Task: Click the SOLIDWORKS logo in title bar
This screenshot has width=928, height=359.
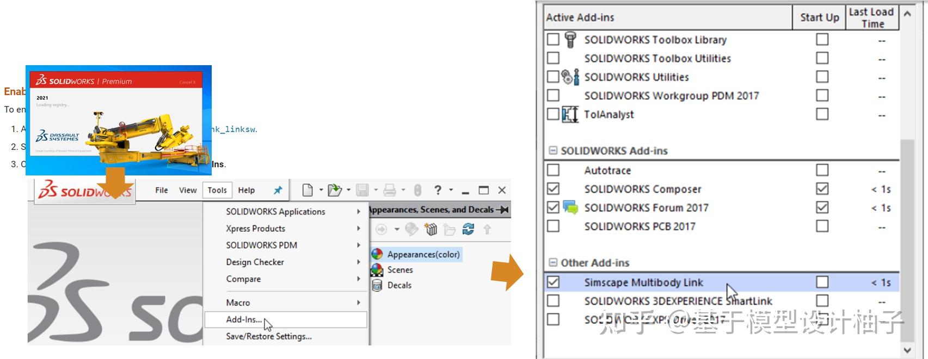Action: [x=85, y=191]
